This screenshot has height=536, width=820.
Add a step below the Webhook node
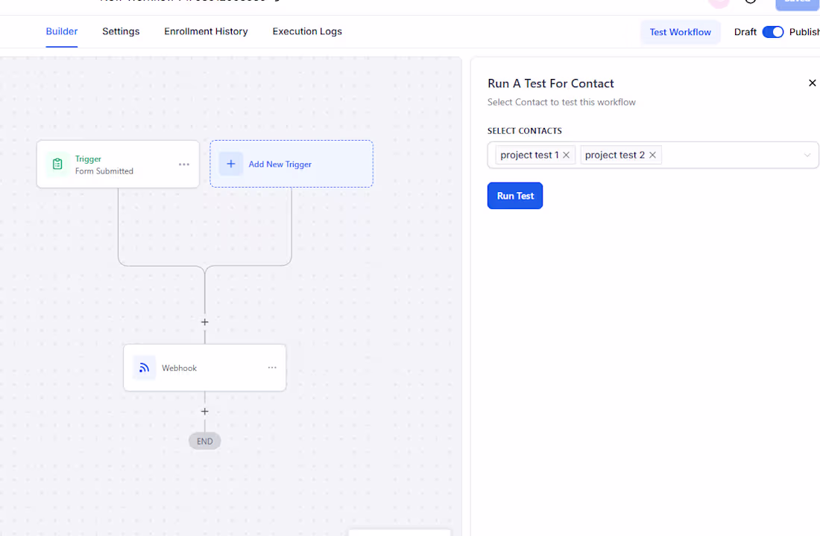click(x=204, y=412)
